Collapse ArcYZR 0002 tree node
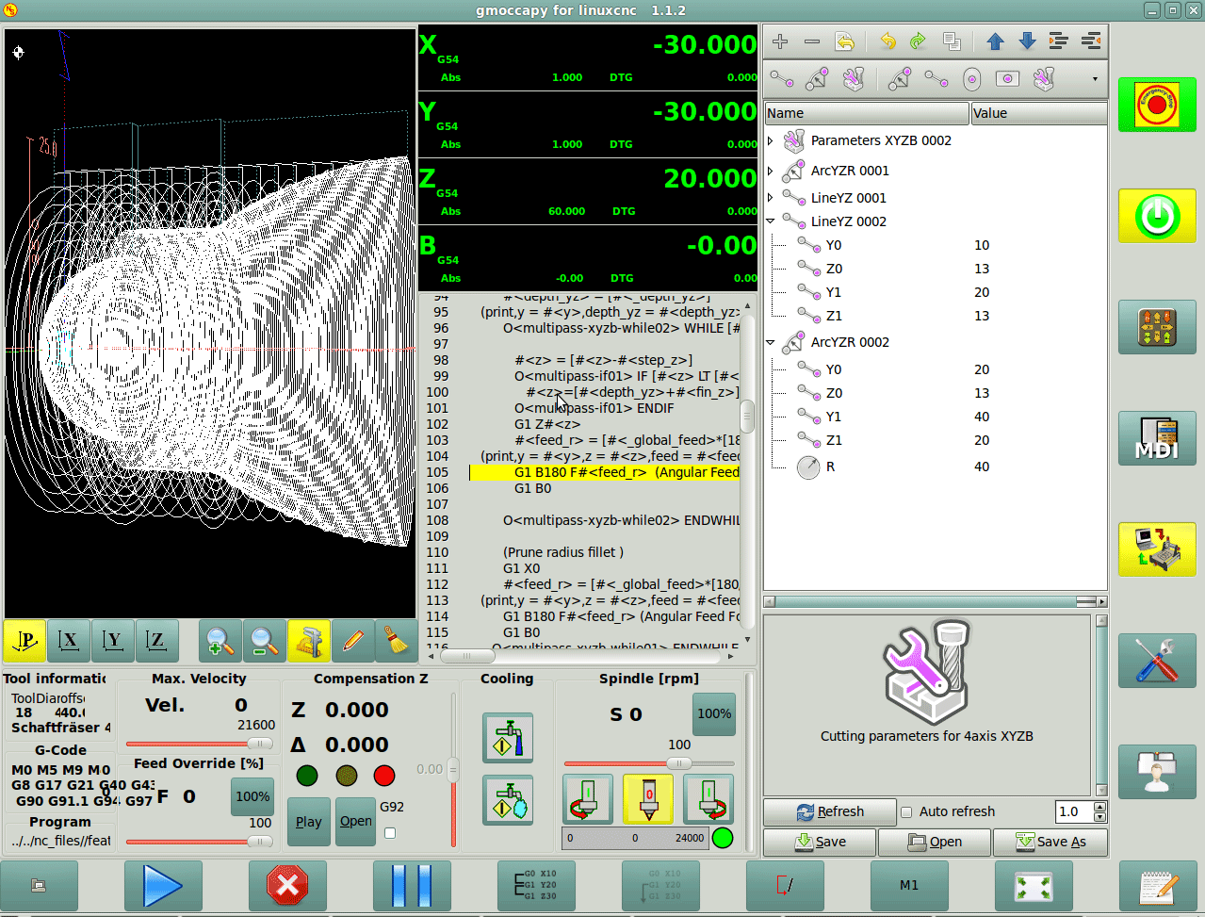 pyautogui.click(x=771, y=342)
